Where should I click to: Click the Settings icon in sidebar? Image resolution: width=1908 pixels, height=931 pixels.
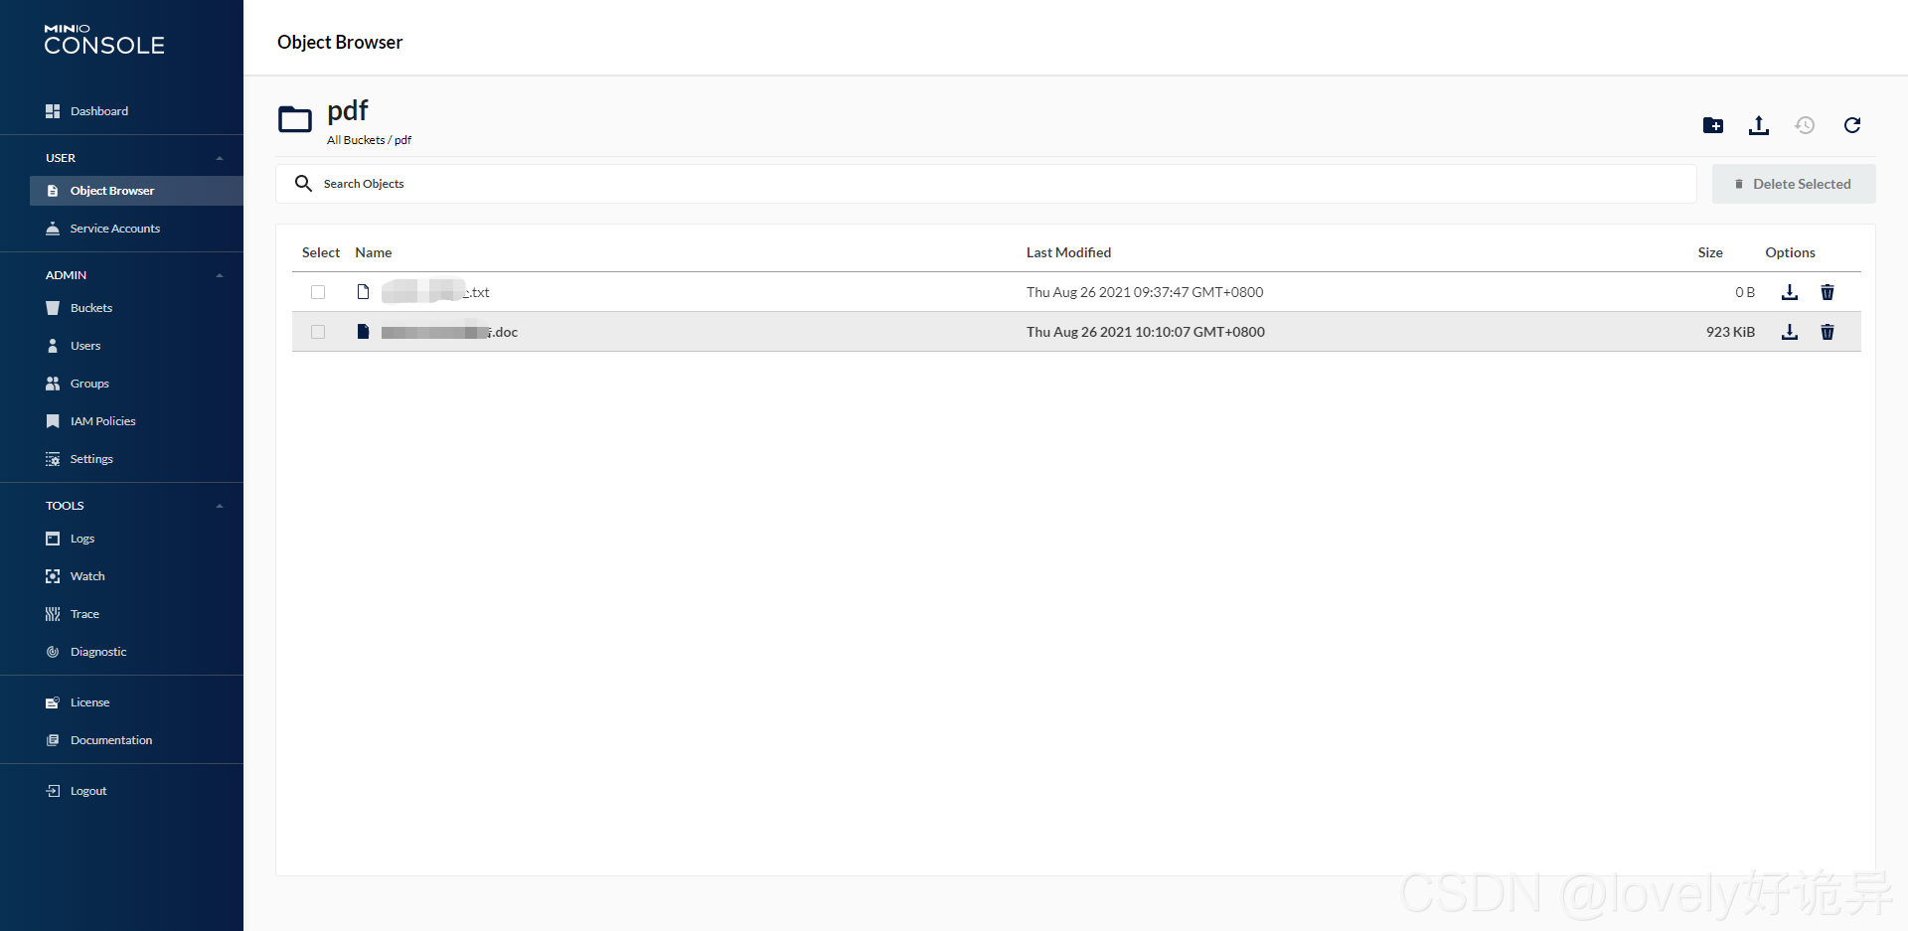[53, 459]
